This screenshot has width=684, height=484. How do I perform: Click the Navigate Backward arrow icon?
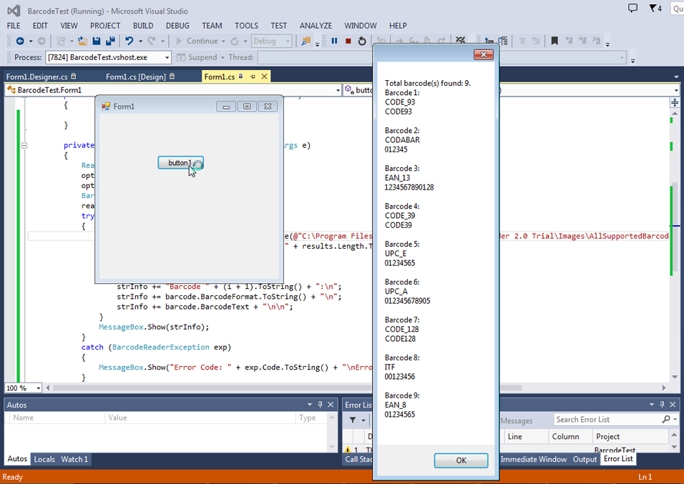tap(20, 41)
